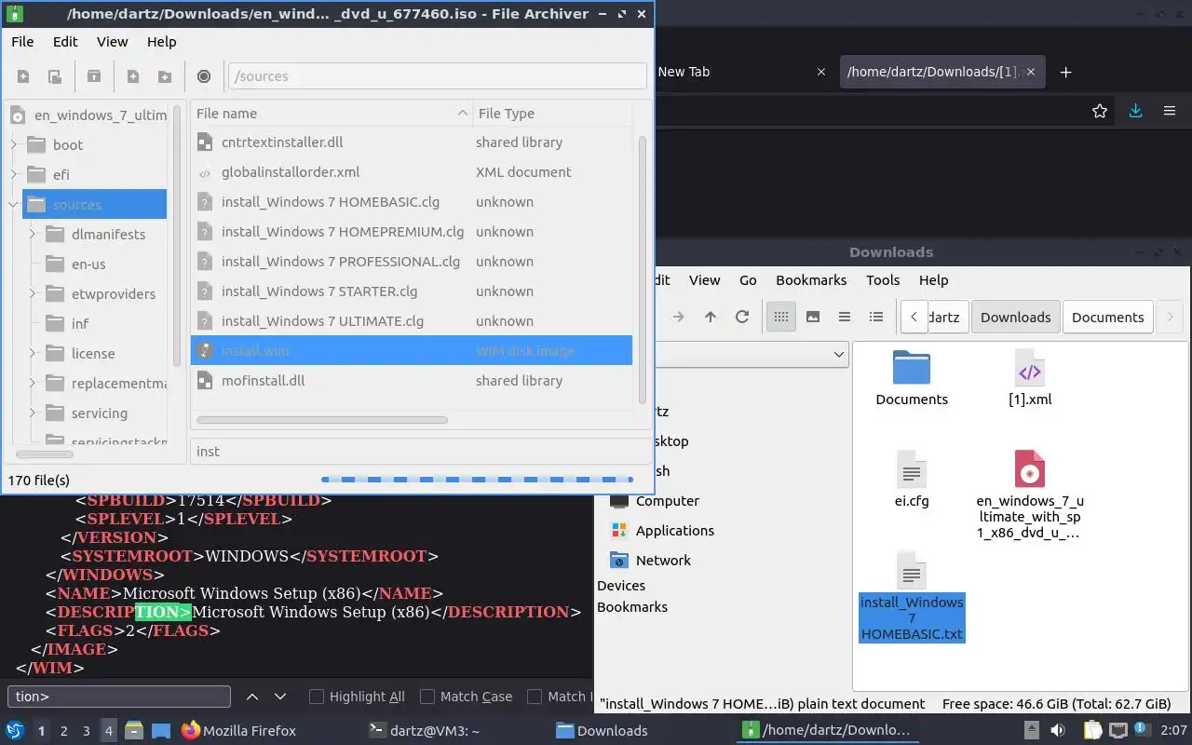Screen dimensions: 1192x745
Task: Click the Add files toolbar icon
Action: point(133,76)
